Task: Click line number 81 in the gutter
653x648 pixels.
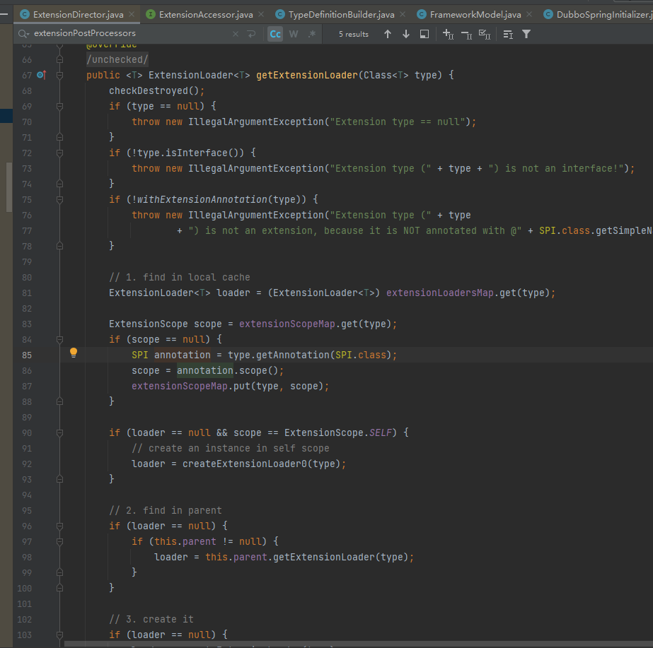Action: coord(27,293)
